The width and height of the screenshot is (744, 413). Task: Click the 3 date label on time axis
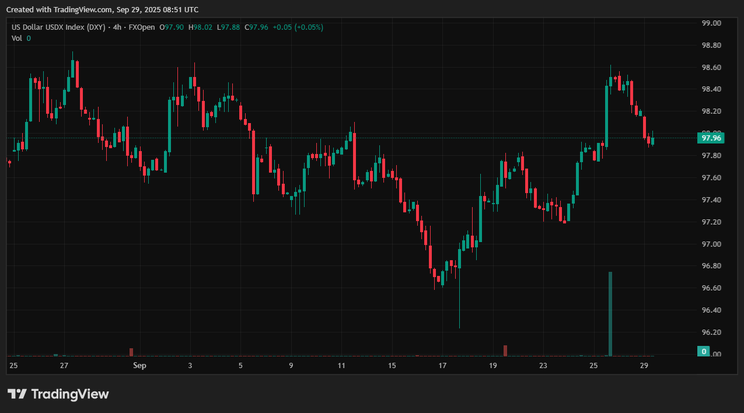[190, 366]
